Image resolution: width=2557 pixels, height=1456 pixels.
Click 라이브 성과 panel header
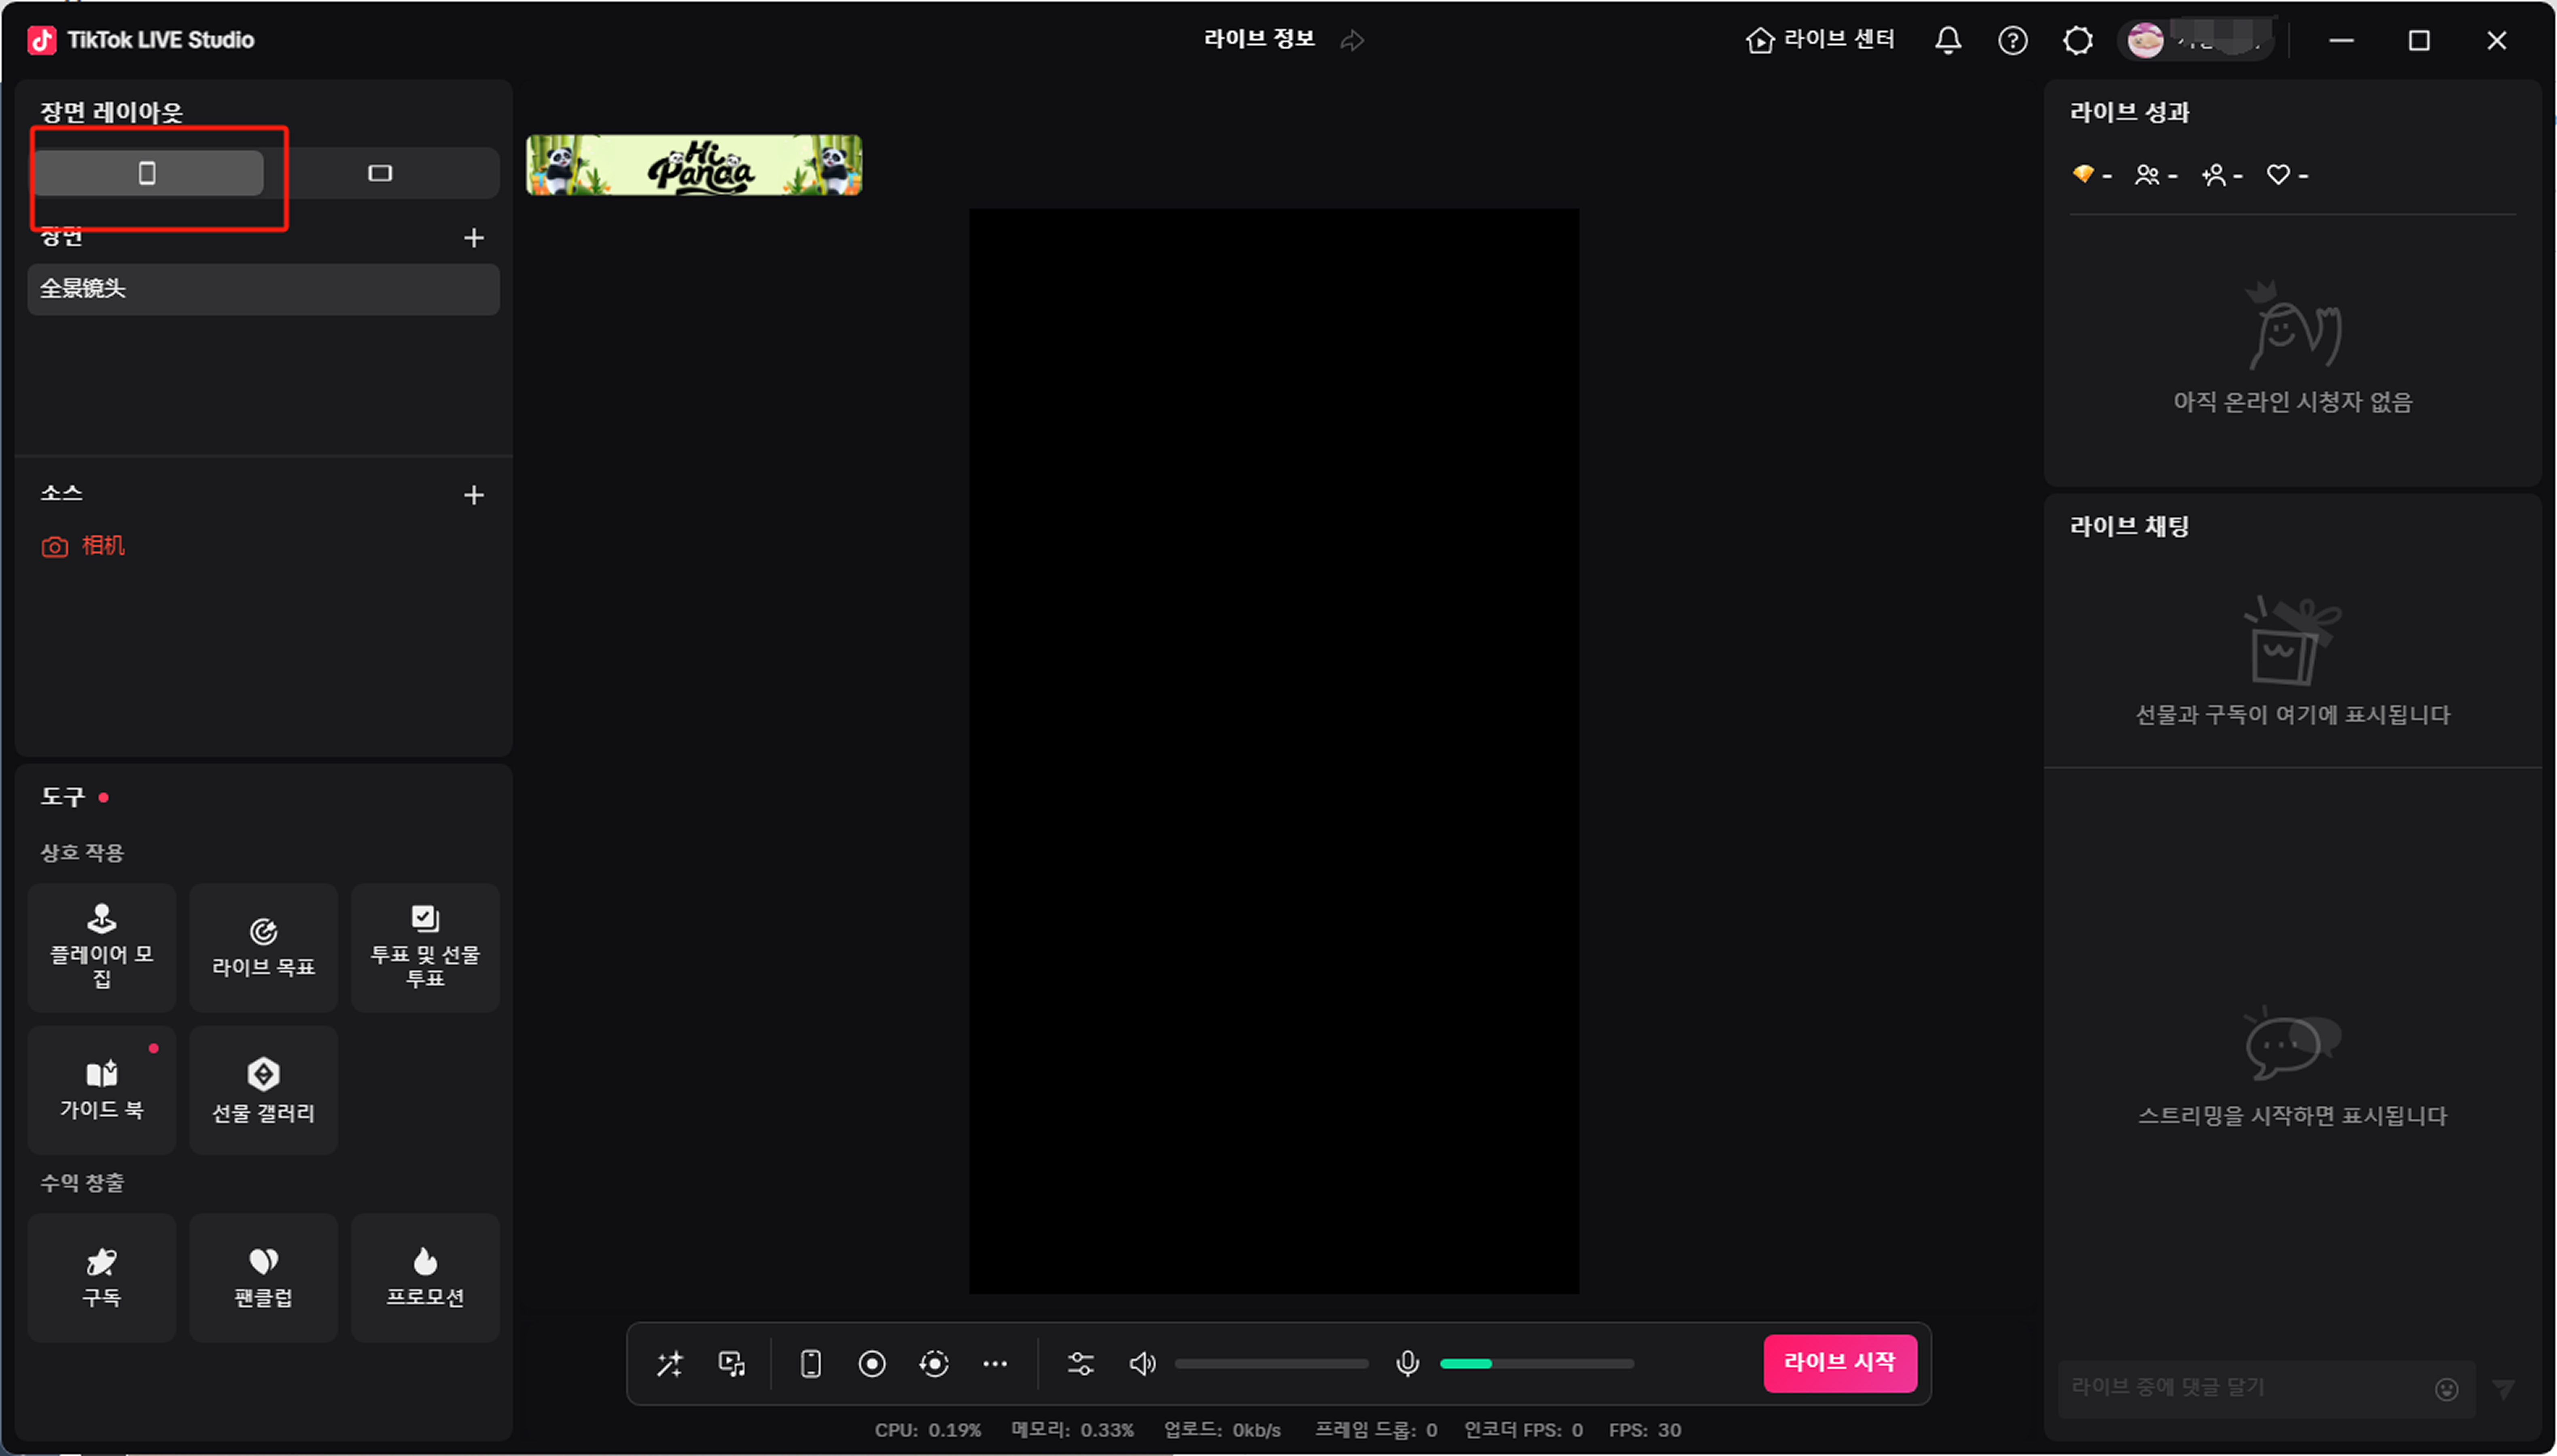tap(2130, 112)
